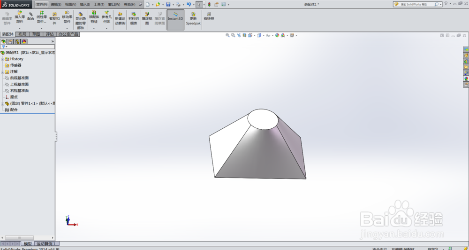Click the feature tree horizontal scrollbar
This screenshot has width=469, height=250.
click(x=19, y=238)
